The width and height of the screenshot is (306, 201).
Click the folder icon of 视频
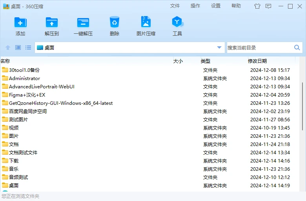(x=5, y=128)
